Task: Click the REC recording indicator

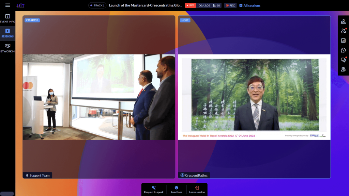Action: tap(230, 5)
